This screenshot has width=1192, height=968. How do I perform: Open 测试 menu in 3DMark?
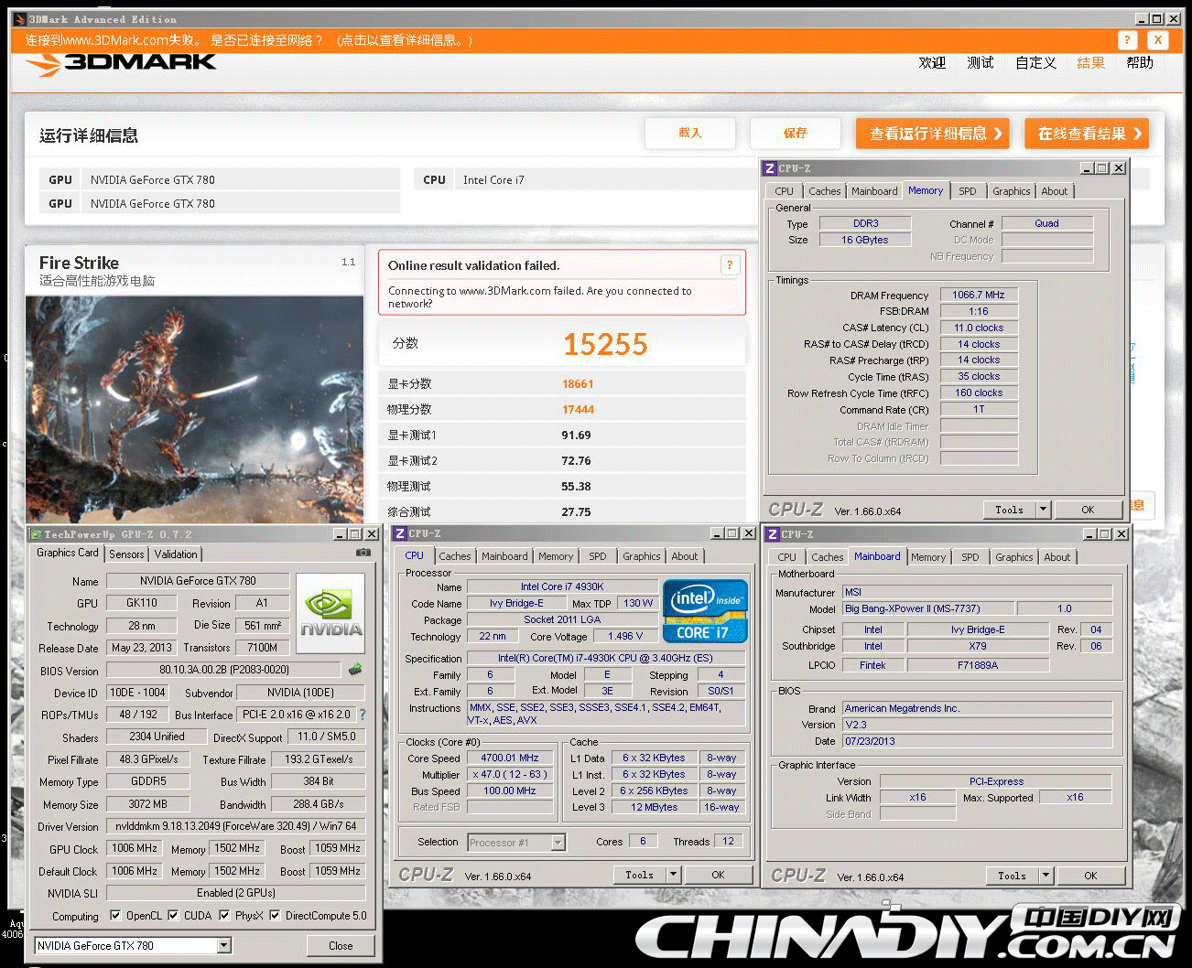pos(981,62)
